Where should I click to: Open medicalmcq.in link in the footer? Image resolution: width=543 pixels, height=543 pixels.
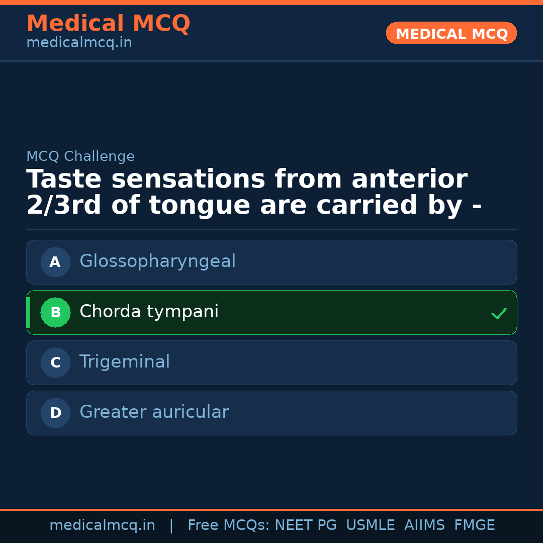point(102,525)
